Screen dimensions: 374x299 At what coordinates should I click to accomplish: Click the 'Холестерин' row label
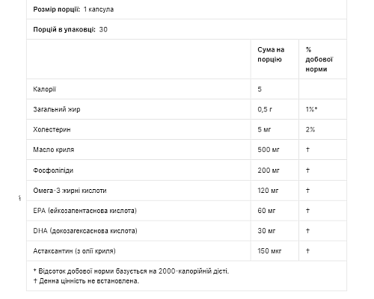tap(52, 129)
